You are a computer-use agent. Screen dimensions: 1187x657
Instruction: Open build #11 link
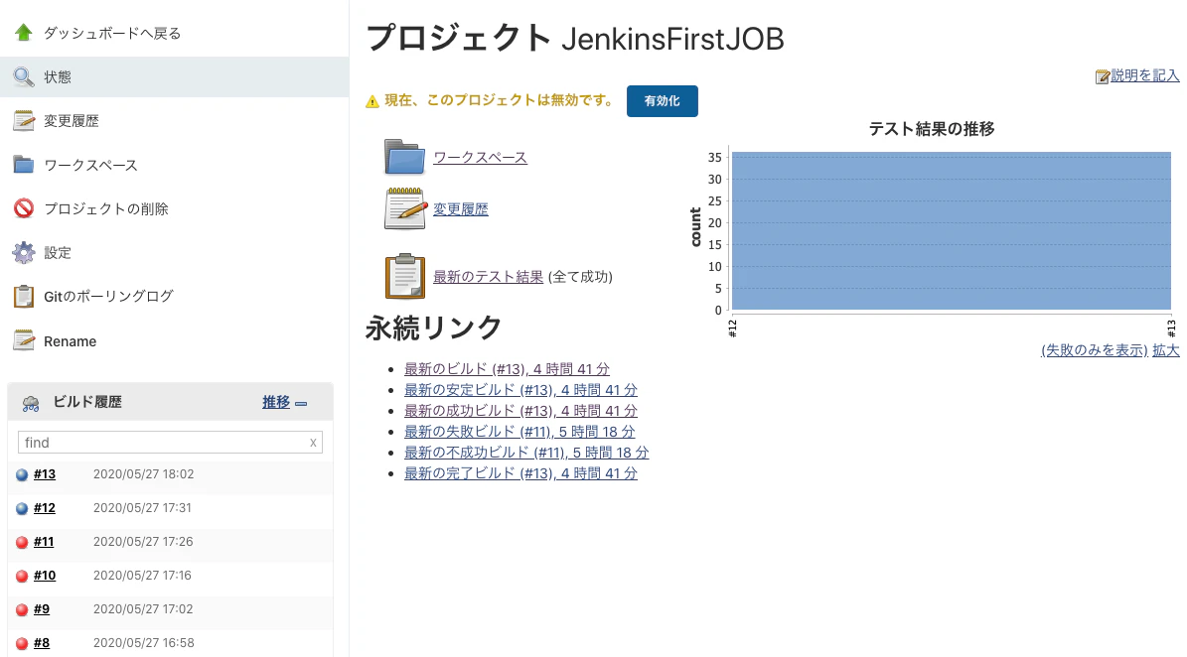click(x=44, y=541)
